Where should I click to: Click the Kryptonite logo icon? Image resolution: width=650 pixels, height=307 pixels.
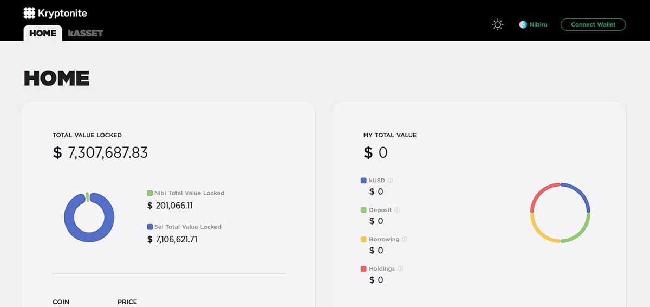pyautogui.click(x=29, y=13)
